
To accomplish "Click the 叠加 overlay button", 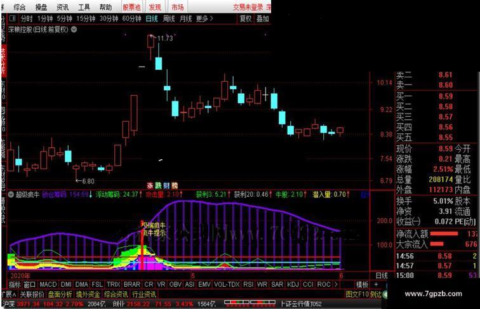I will pos(263,18).
